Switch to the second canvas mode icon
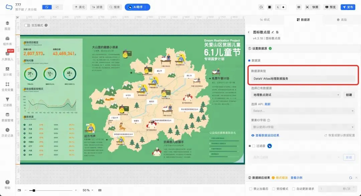Viewport: 361px width, 196px height. click(x=57, y=7)
